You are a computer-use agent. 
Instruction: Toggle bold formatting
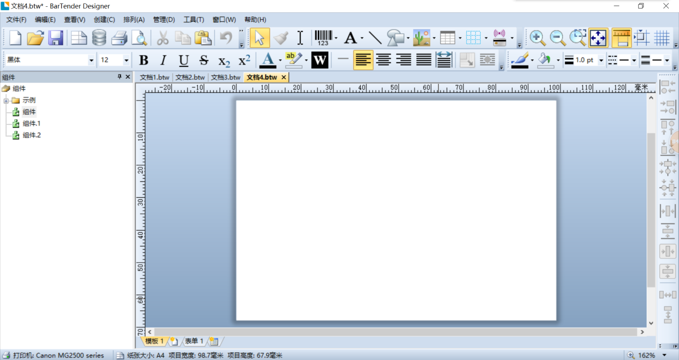(x=144, y=60)
